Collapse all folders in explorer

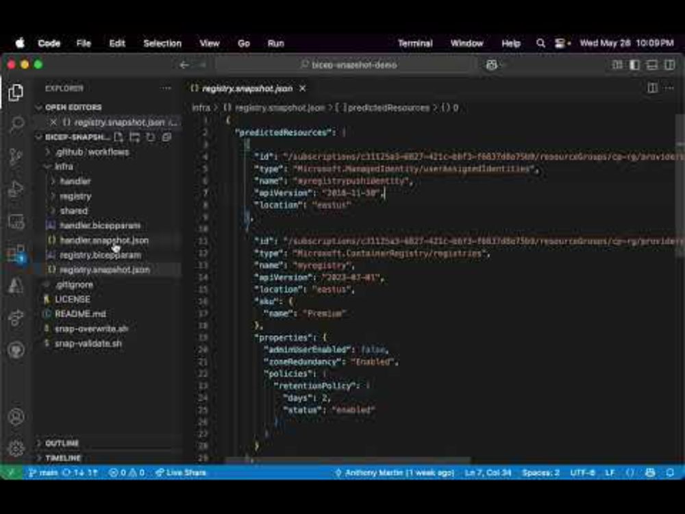(166, 137)
